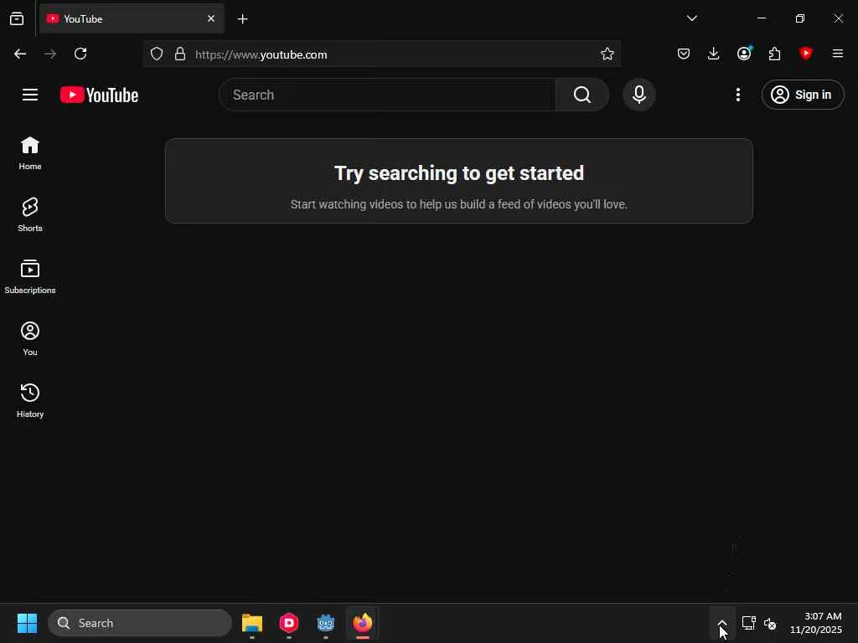Start voice search with the microphone
The height and width of the screenshot is (643, 858).
(x=638, y=95)
